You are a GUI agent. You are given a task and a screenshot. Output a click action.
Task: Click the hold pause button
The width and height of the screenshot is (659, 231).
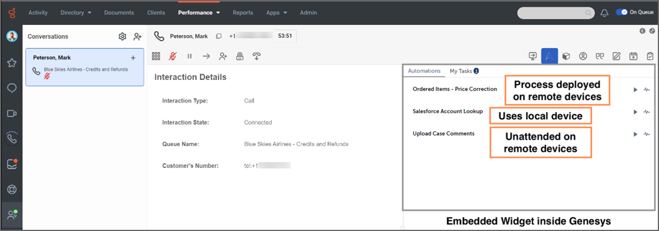click(189, 56)
